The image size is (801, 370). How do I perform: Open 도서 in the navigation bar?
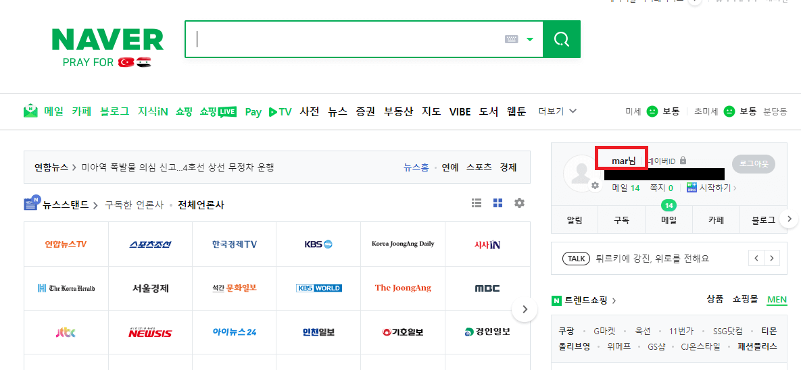pos(488,111)
